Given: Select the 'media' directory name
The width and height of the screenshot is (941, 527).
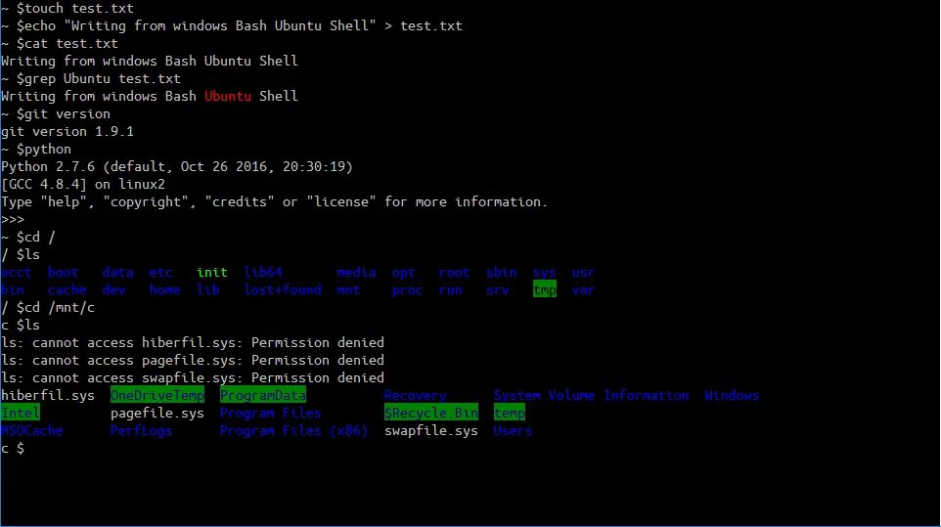Looking at the screenshot, I should [356, 272].
